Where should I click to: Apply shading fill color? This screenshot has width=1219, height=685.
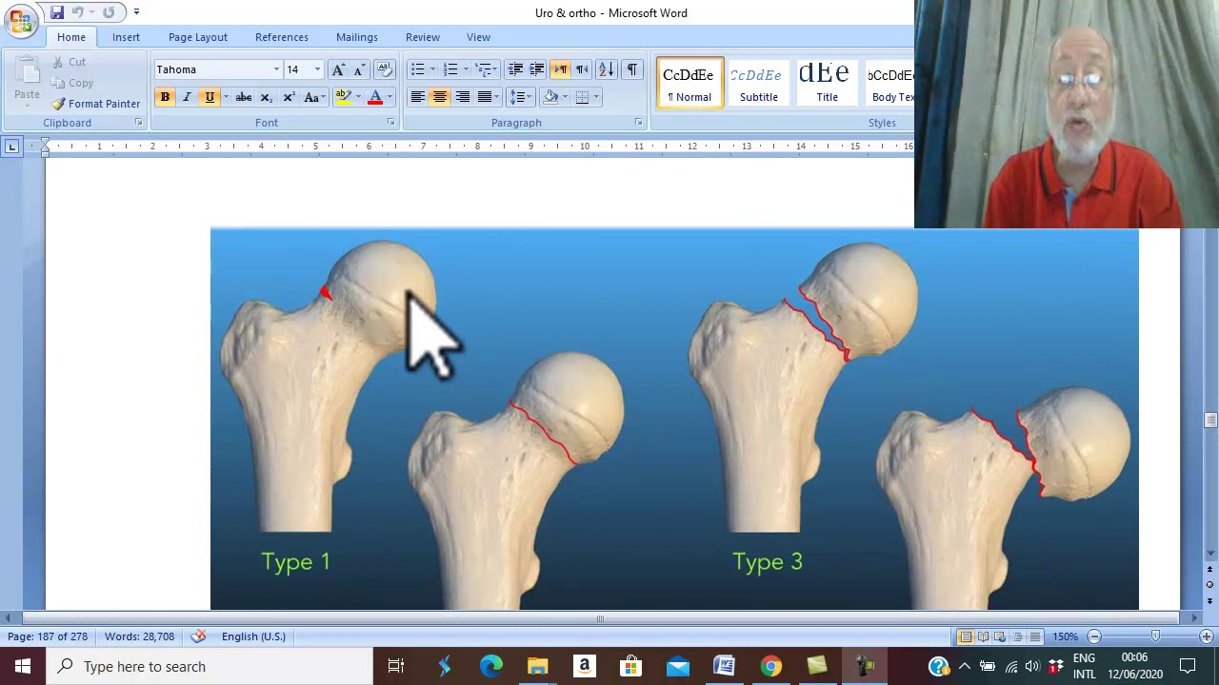click(x=550, y=97)
